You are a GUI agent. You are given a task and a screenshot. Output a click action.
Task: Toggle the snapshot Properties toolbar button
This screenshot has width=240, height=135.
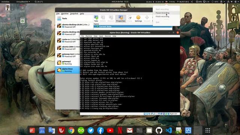click(x=121, y=18)
